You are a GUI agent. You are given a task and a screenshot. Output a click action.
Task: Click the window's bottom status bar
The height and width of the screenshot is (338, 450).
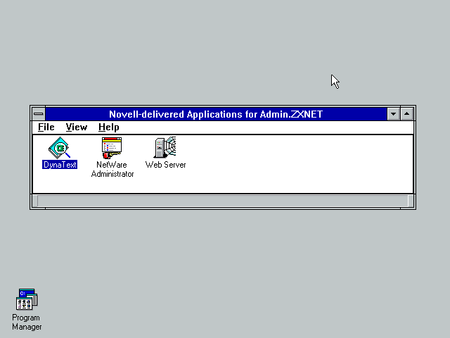[x=223, y=201]
